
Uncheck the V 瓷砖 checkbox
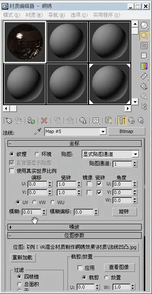(100, 192)
